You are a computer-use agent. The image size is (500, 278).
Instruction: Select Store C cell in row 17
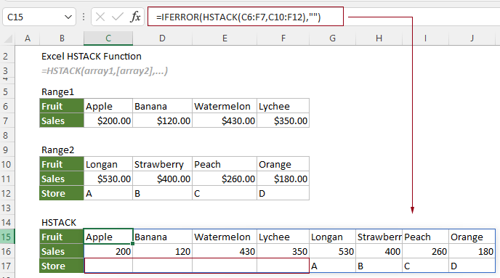425,266
